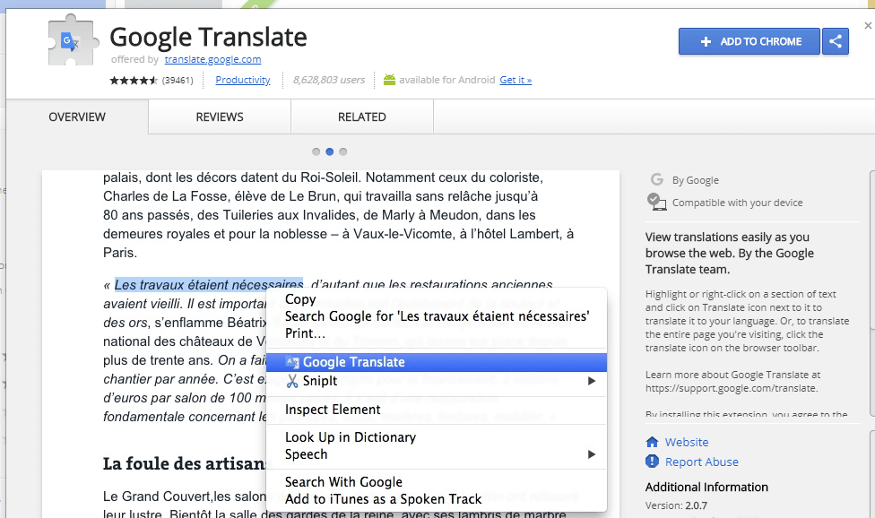Click the Google G logo beside By Google
The width and height of the screenshot is (875, 518).
click(x=657, y=179)
